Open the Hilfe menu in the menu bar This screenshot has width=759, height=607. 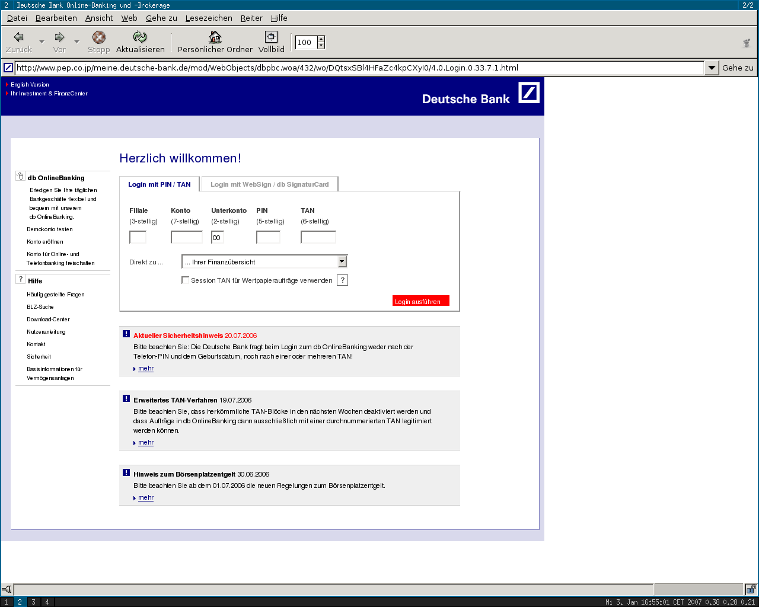279,18
